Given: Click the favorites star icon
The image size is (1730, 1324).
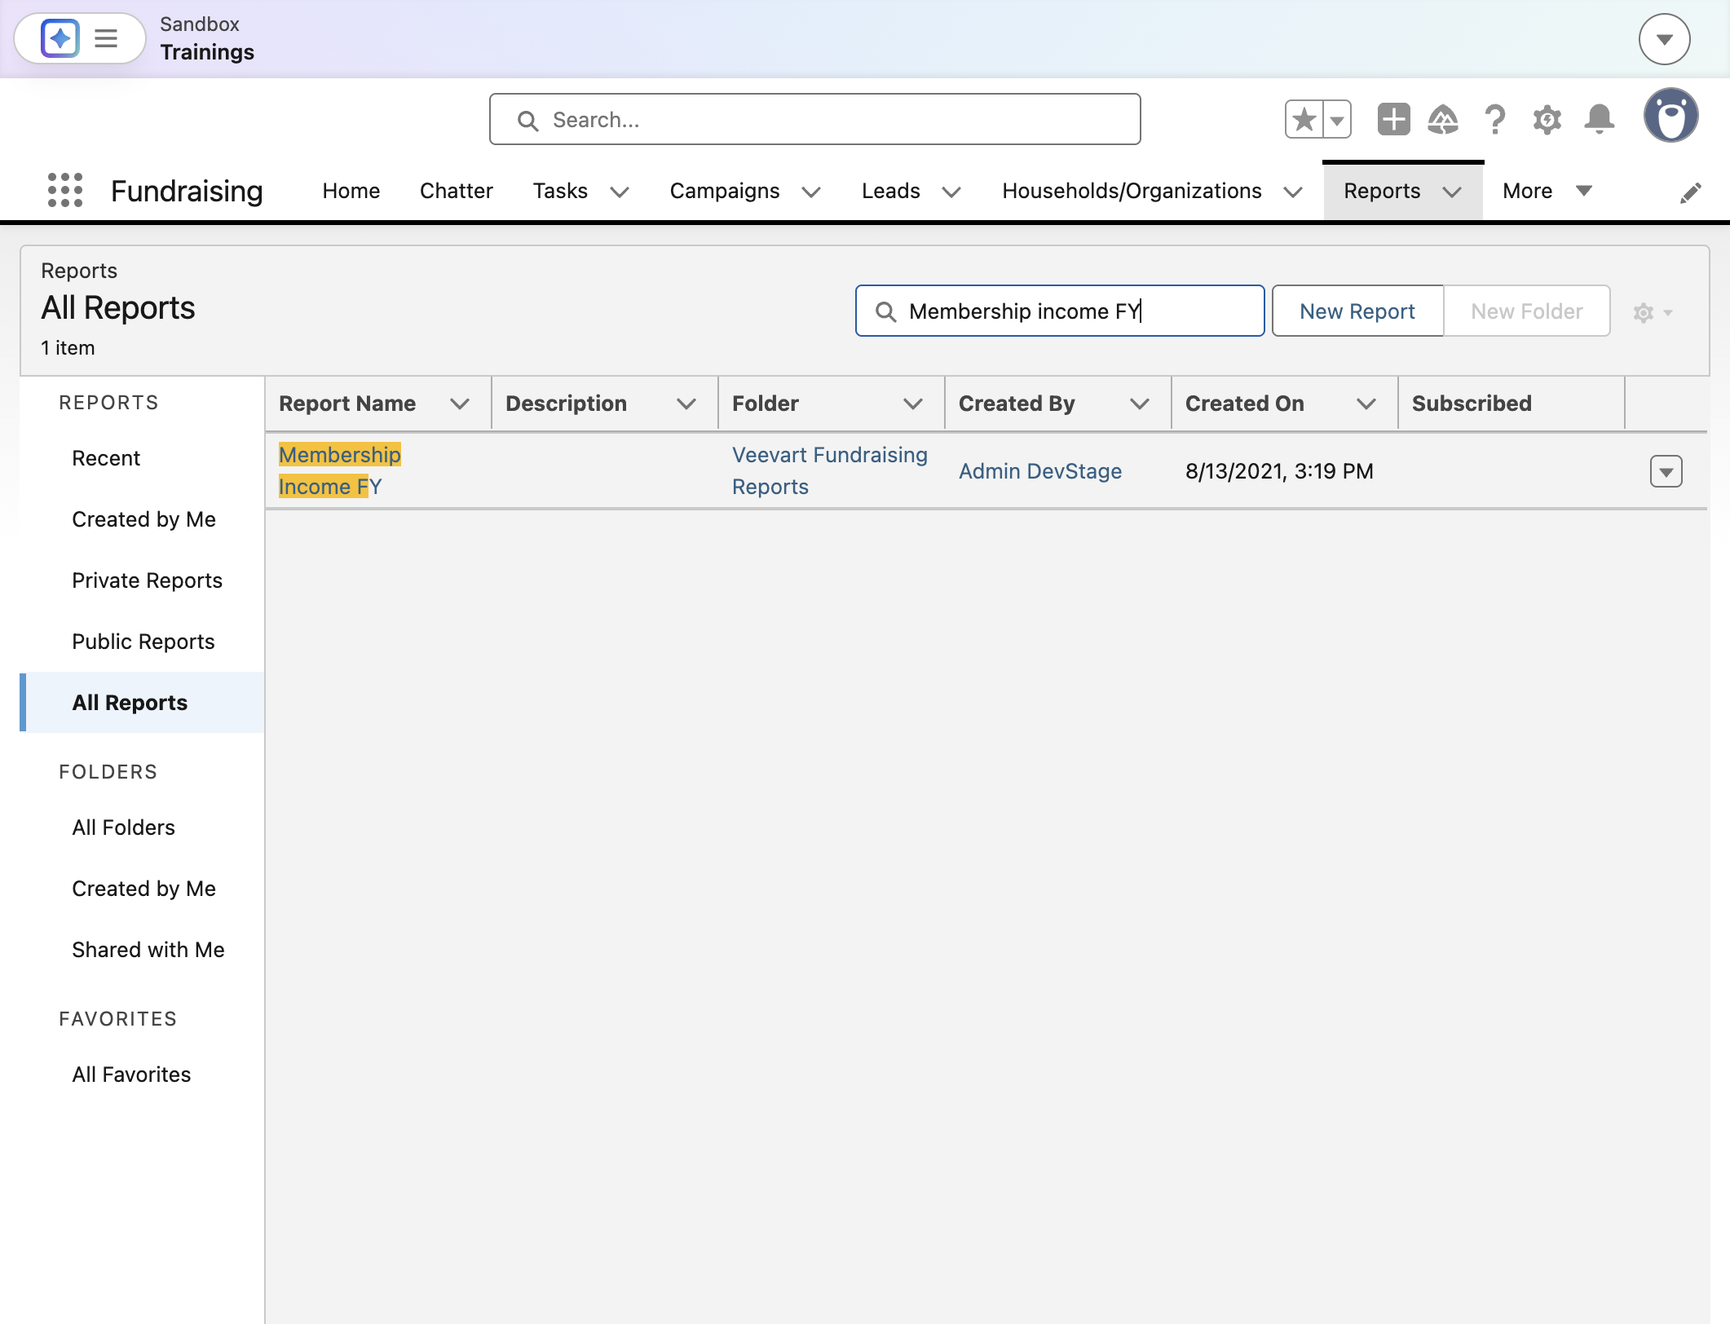Looking at the screenshot, I should (1304, 120).
